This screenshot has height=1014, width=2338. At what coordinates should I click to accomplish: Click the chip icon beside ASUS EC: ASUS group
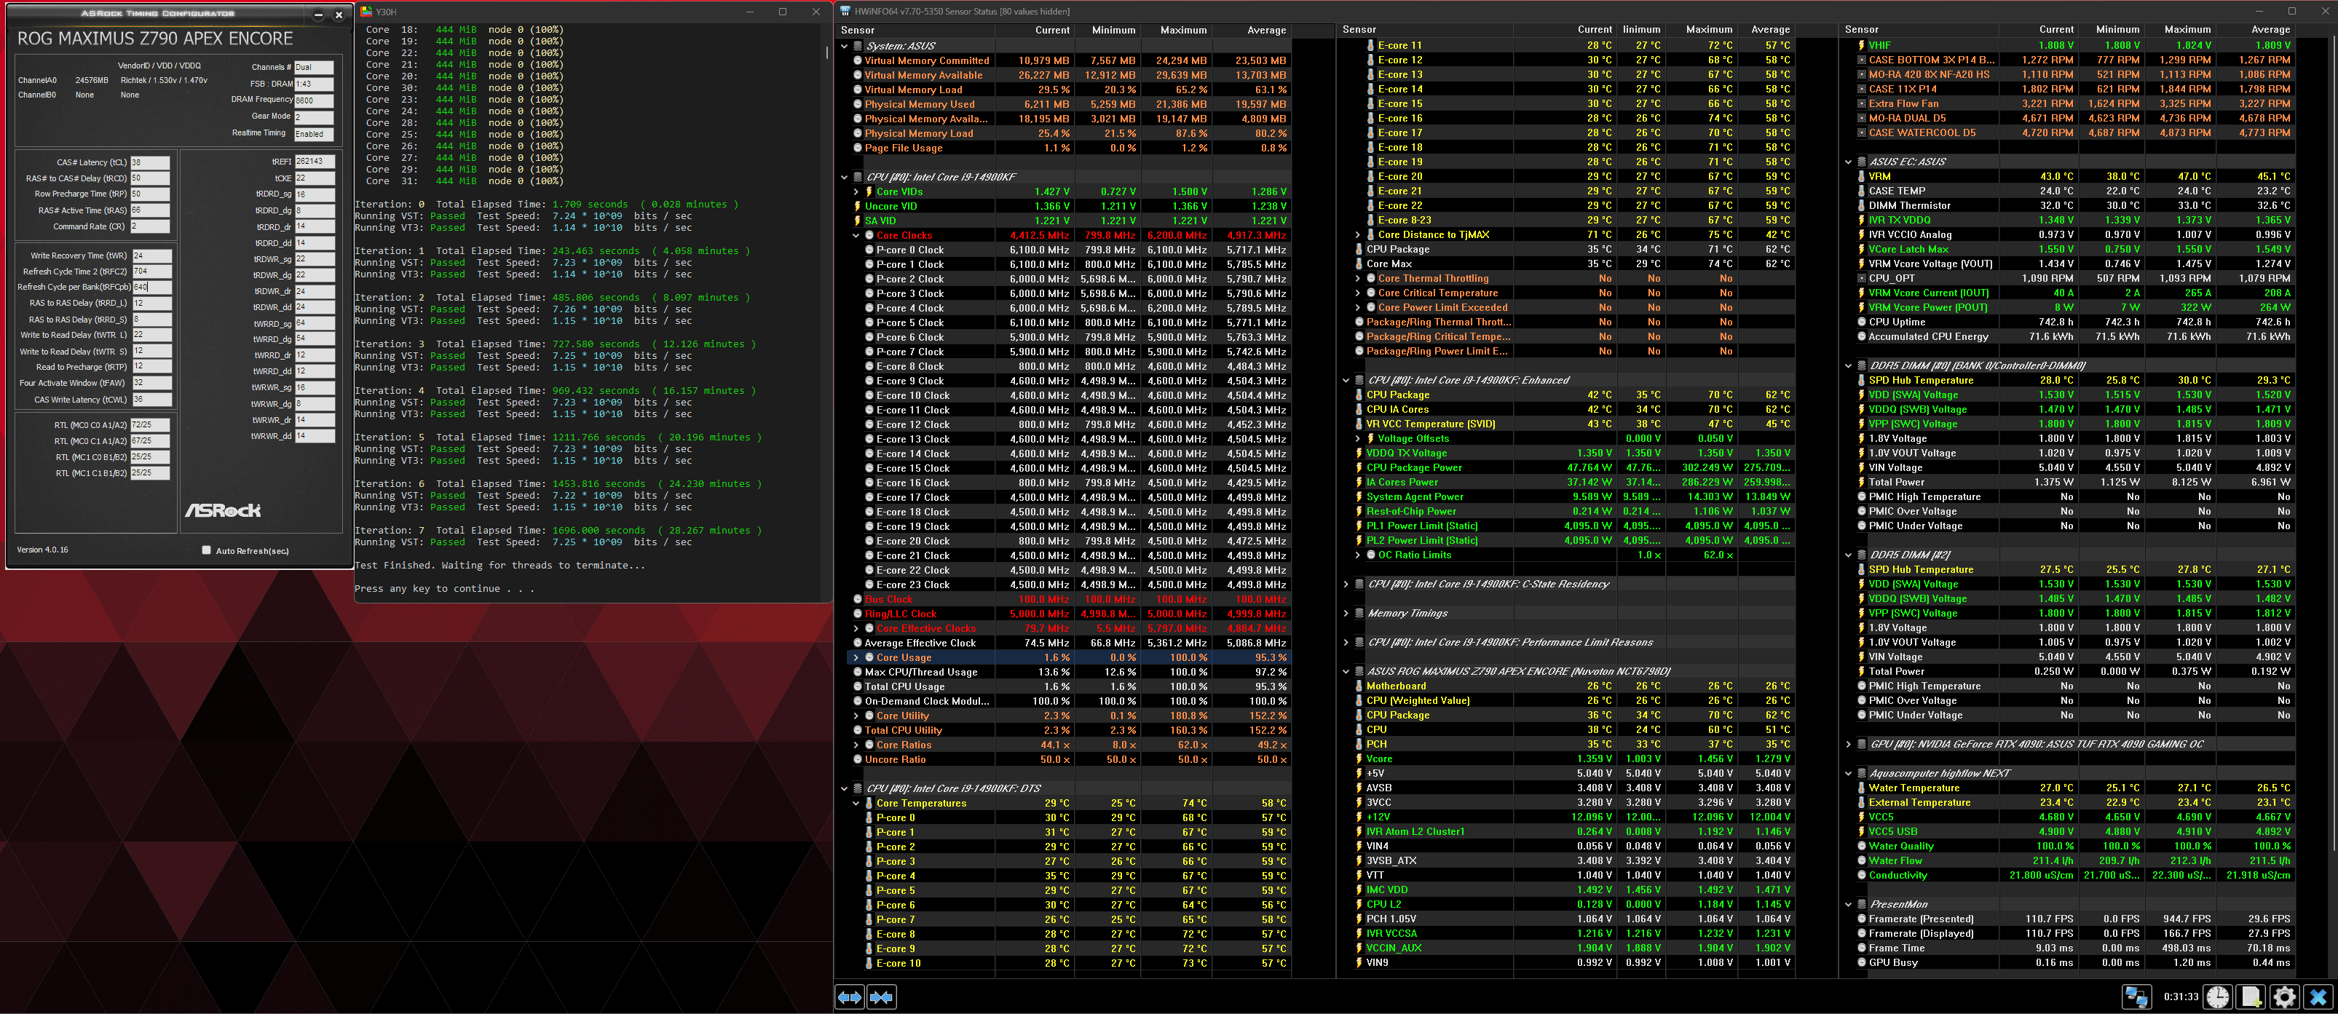coord(1862,162)
